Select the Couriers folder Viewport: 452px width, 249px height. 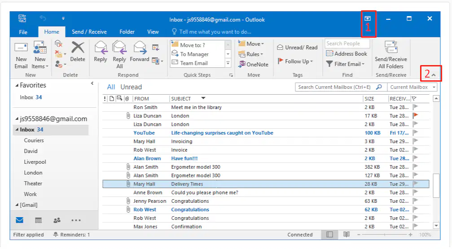pos(34,140)
